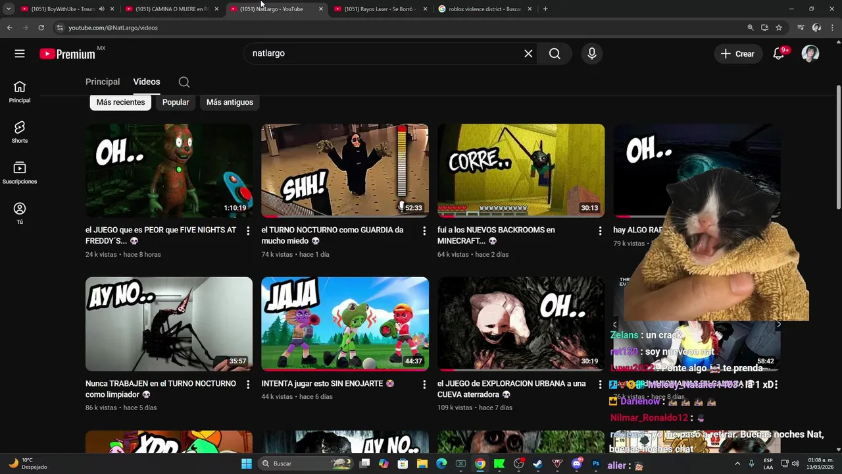Open the CORRE.. yellow backrooms thumbnail
Viewport: 842px width, 474px height.
(521, 171)
